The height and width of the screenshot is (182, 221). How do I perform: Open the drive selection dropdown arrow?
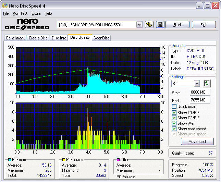[x=139, y=25]
